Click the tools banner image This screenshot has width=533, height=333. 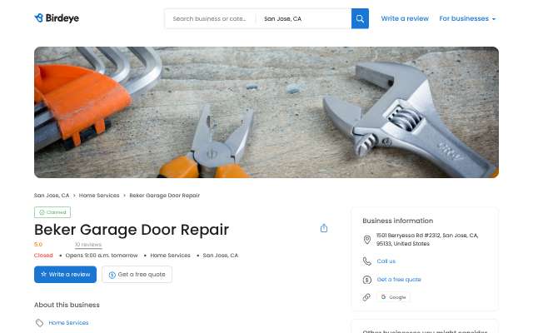pos(266,112)
